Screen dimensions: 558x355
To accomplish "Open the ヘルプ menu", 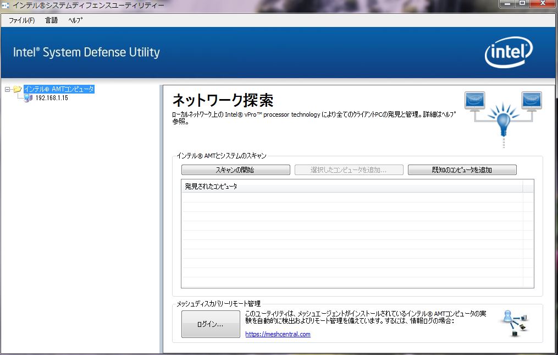I will (75, 20).
